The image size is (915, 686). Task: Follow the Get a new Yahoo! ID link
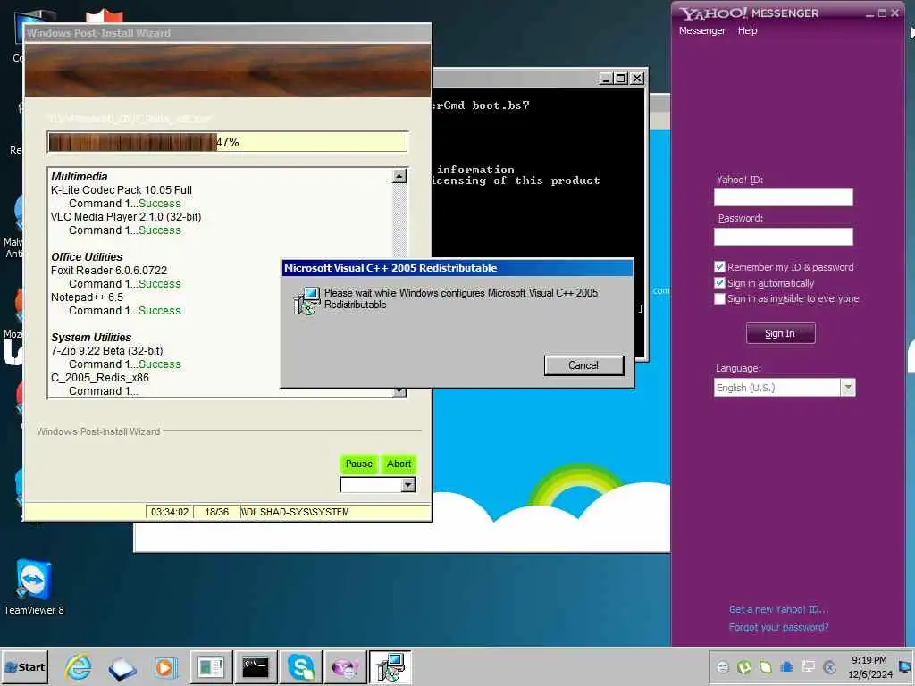778,609
